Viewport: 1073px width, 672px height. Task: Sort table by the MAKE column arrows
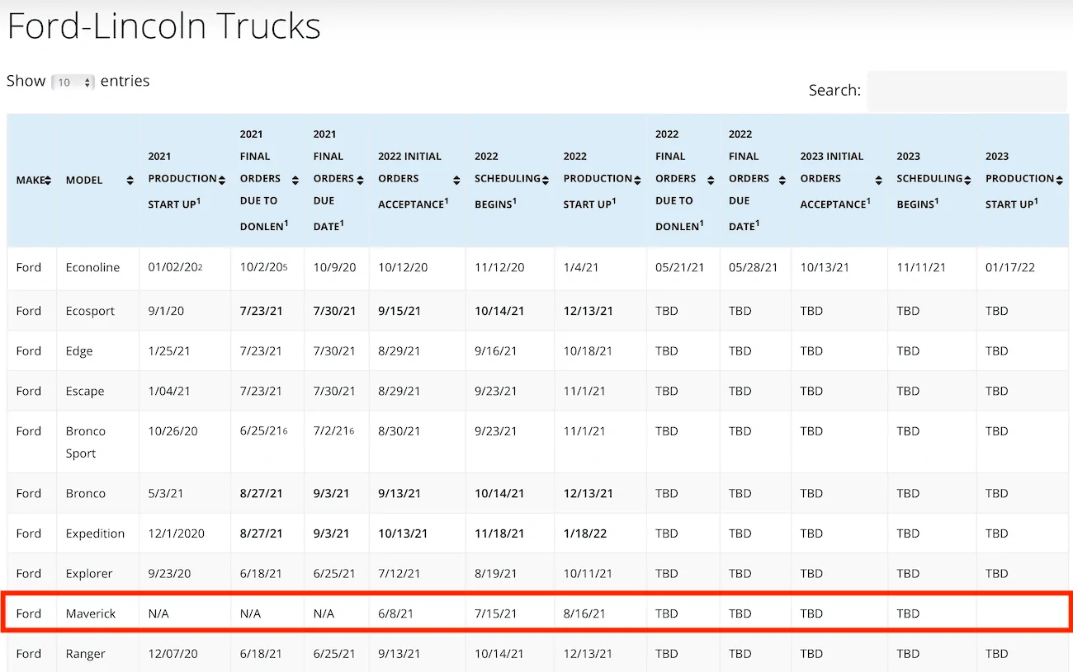[x=48, y=181]
